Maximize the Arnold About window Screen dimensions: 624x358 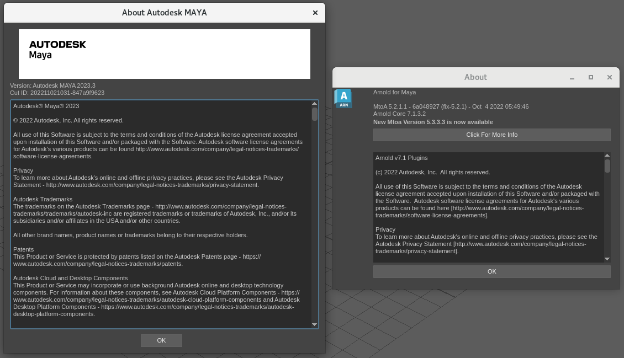590,77
